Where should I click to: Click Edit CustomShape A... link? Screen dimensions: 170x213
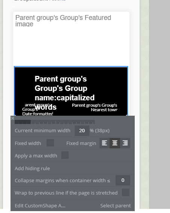[40, 205]
